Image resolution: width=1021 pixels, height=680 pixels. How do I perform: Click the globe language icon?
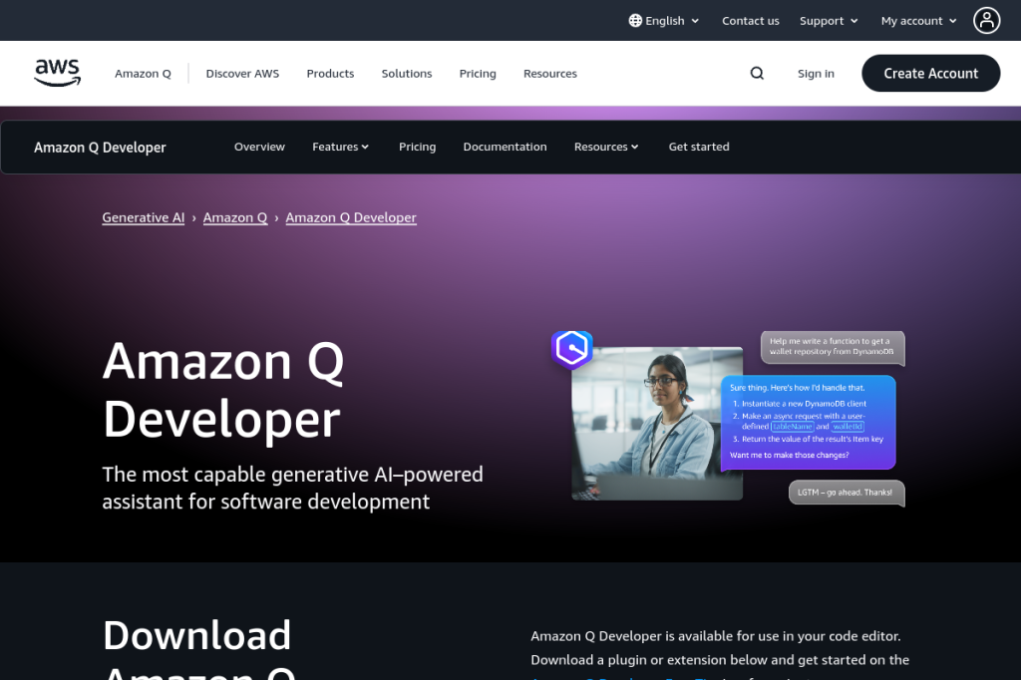[635, 20]
